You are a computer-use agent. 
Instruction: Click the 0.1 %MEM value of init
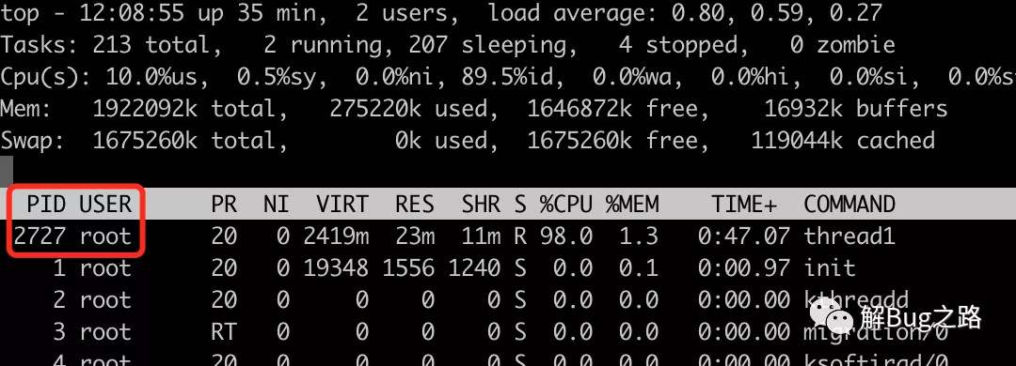click(639, 267)
